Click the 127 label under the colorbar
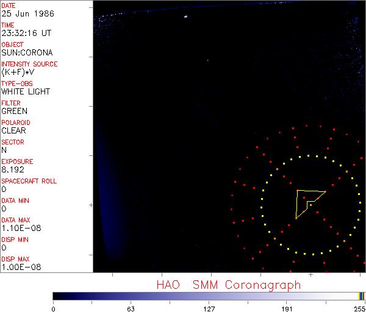The width and height of the screenshot is (366, 312). [209, 308]
